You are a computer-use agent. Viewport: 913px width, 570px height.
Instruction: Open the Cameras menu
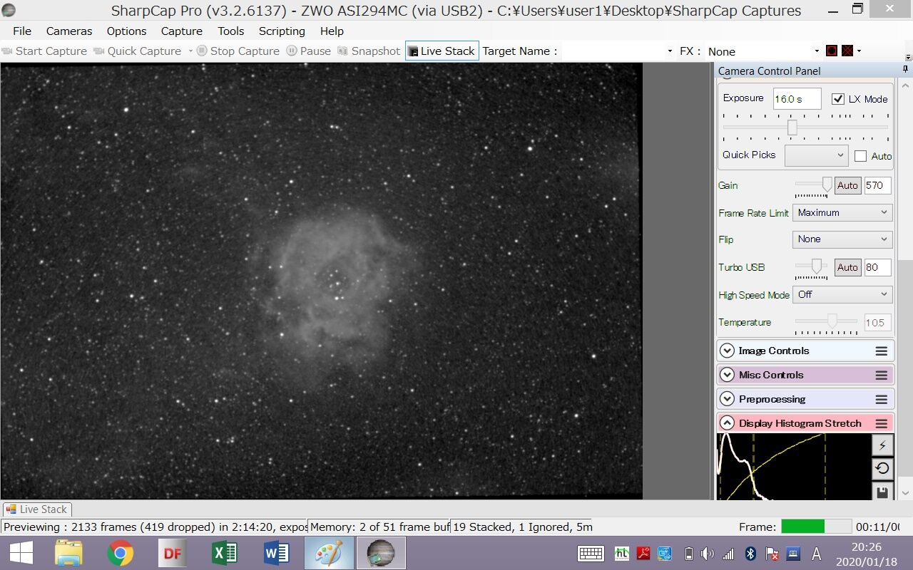pyautogui.click(x=69, y=31)
